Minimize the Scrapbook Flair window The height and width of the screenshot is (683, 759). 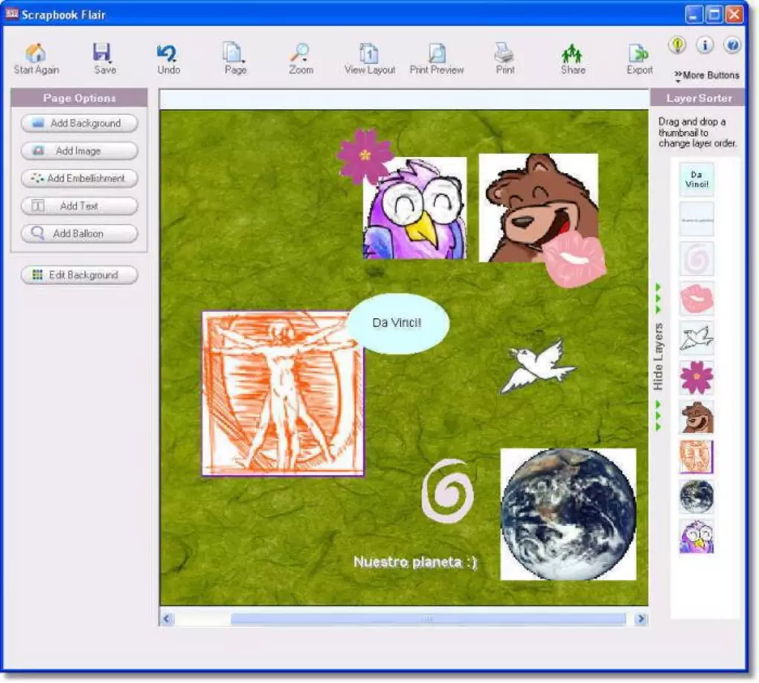coord(694,15)
